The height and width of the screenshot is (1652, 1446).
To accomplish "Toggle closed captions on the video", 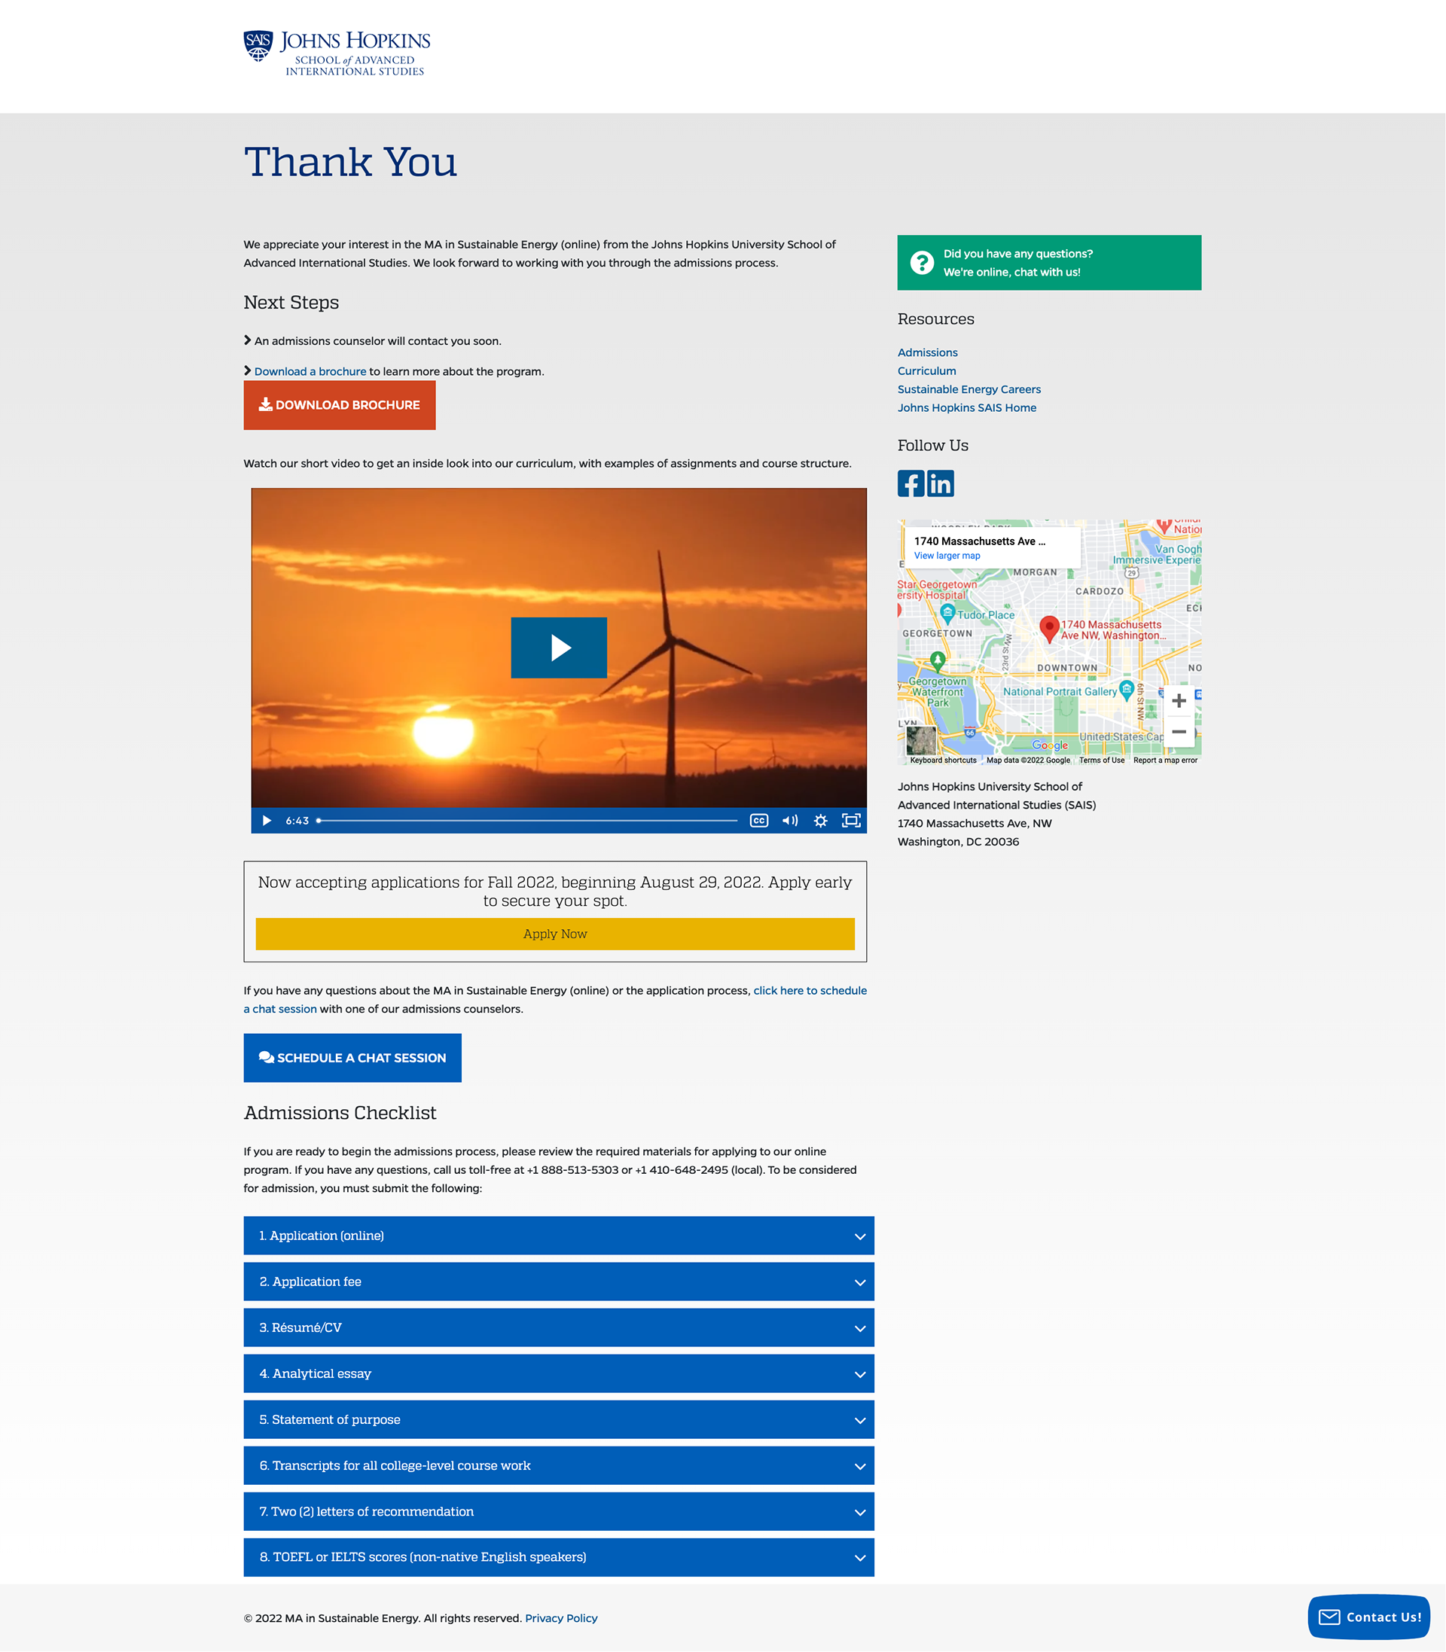I will click(758, 821).
